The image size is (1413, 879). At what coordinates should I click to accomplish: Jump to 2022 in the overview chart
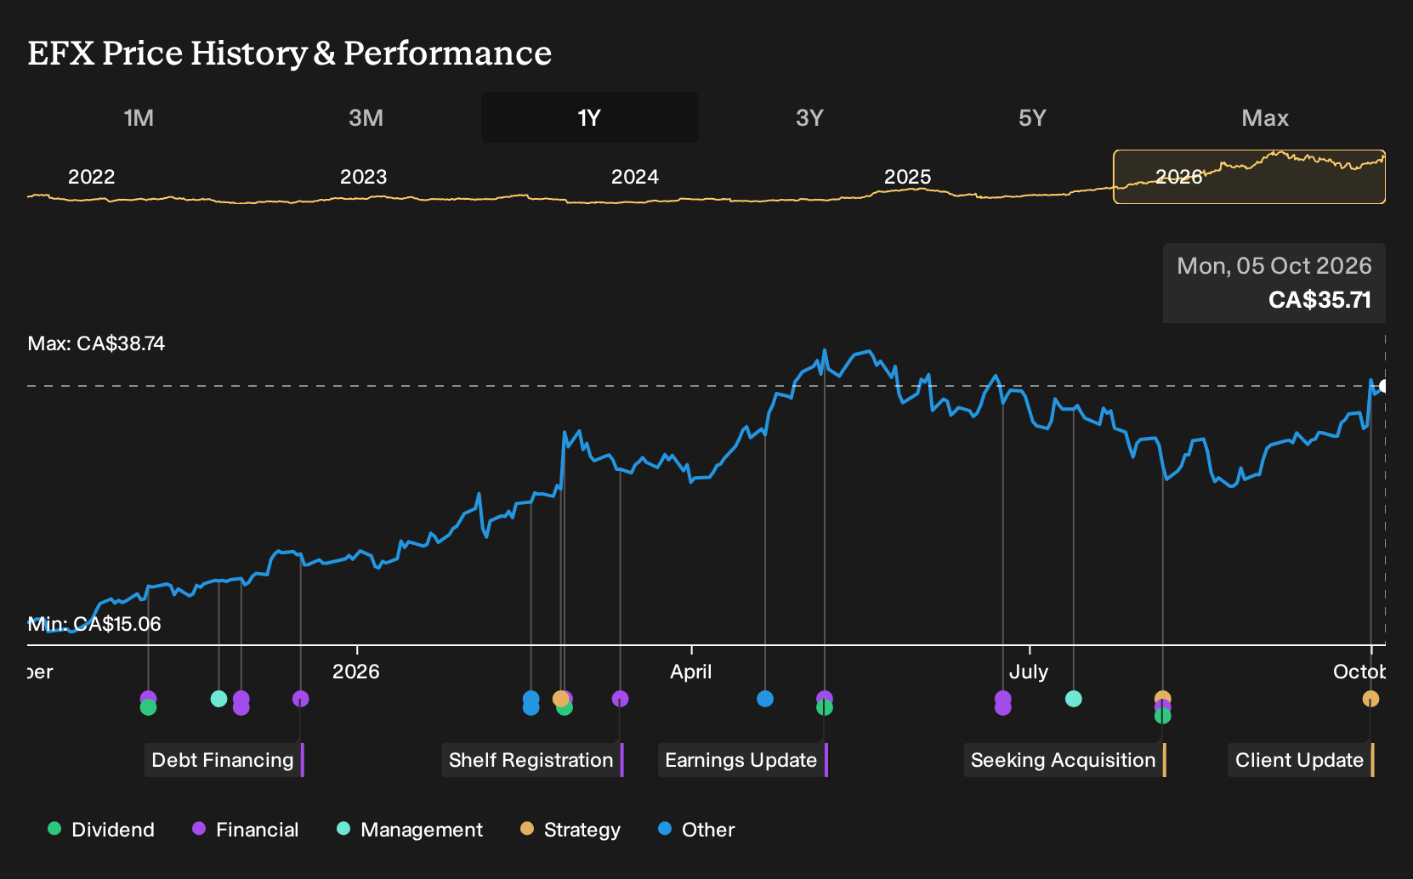point(91,177)
